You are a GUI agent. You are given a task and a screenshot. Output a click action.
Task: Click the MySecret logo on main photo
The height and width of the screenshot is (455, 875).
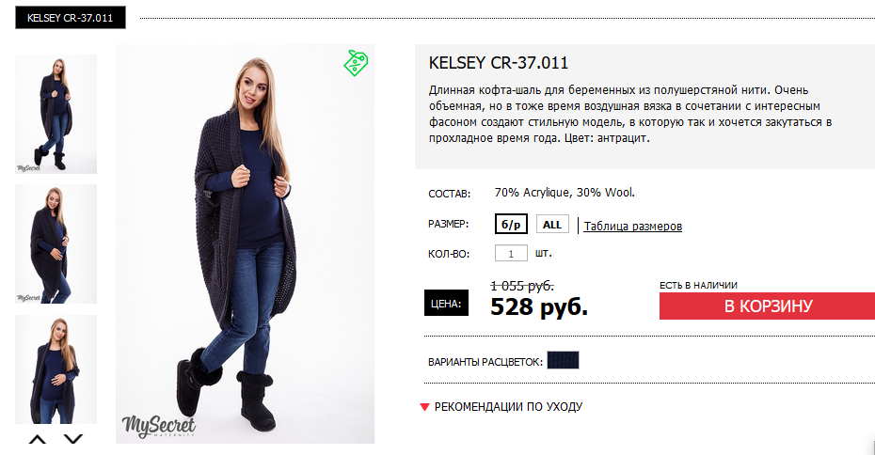pos(159,427)
